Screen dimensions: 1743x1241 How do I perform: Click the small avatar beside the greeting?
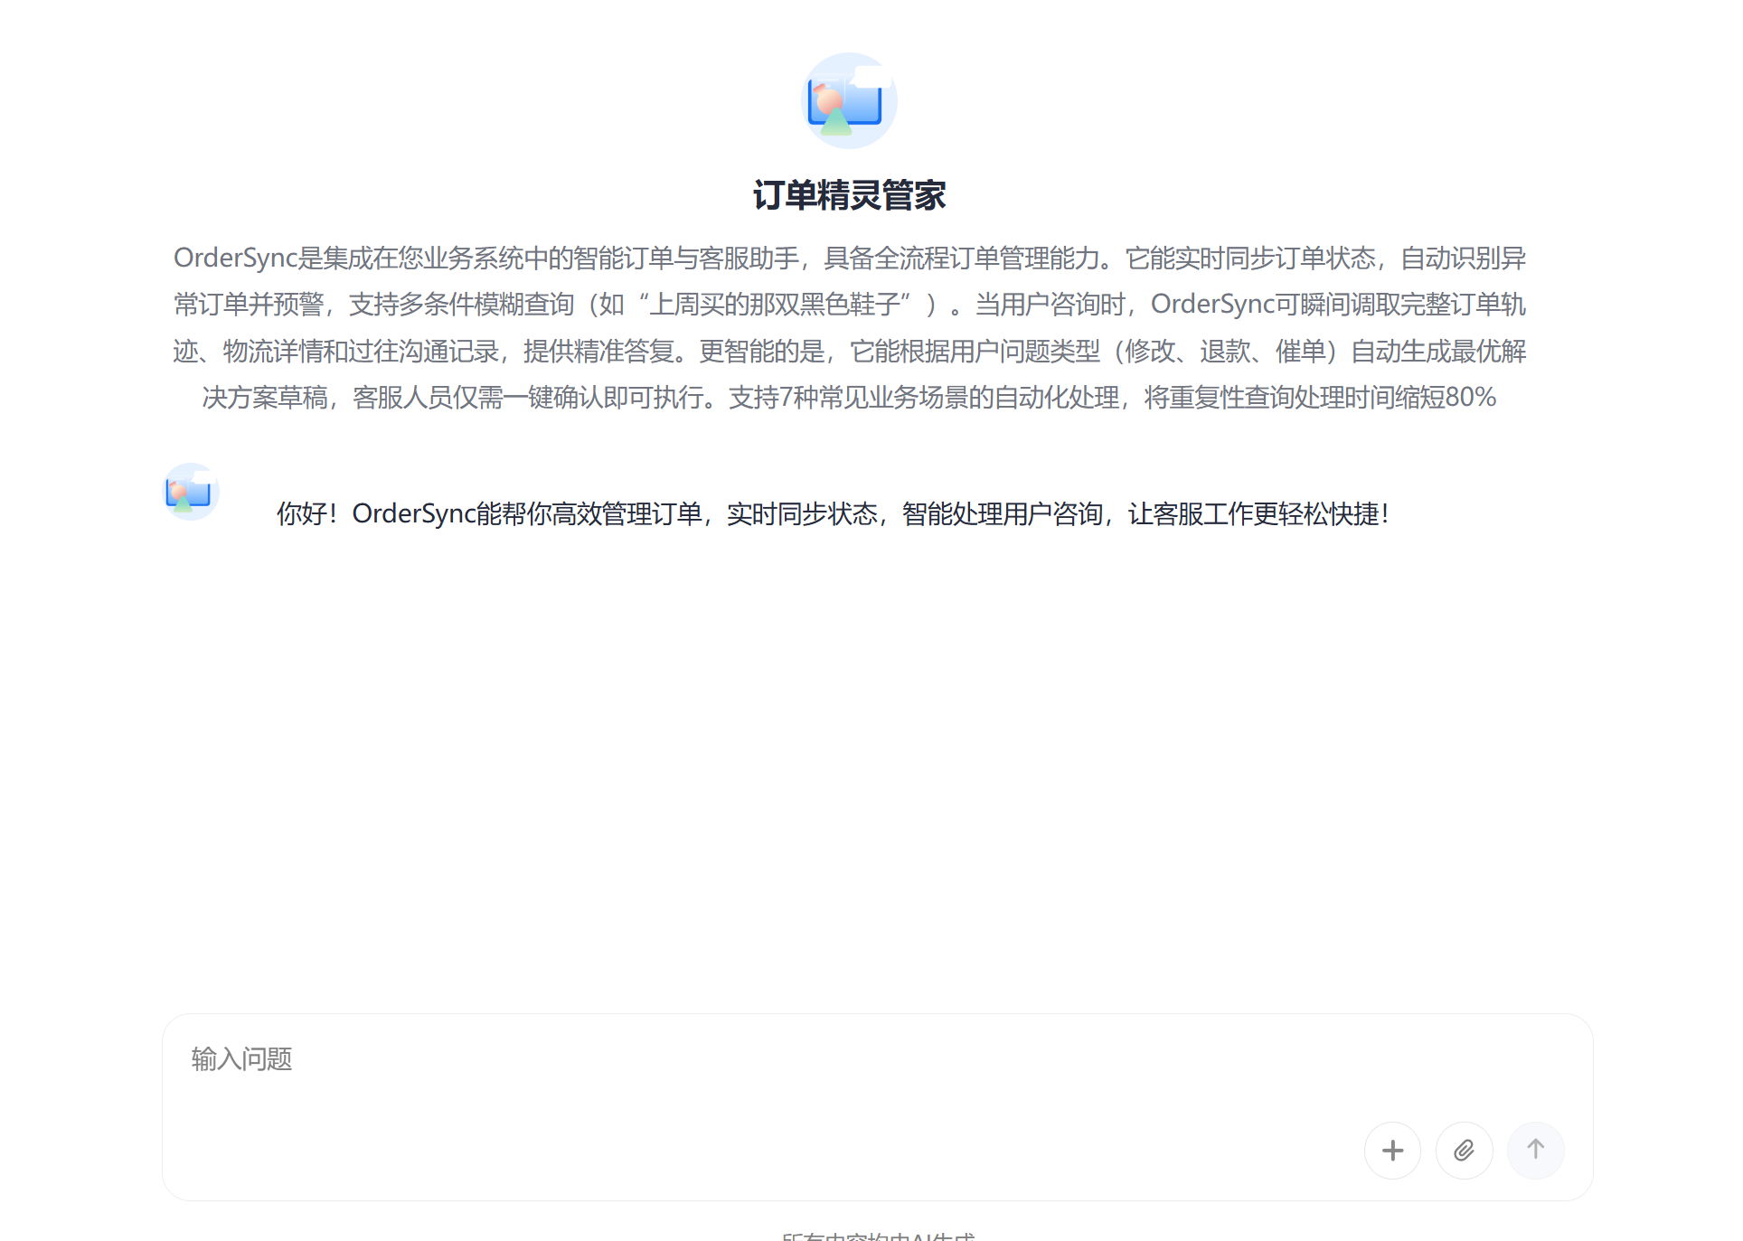click(x=191, y=492)
